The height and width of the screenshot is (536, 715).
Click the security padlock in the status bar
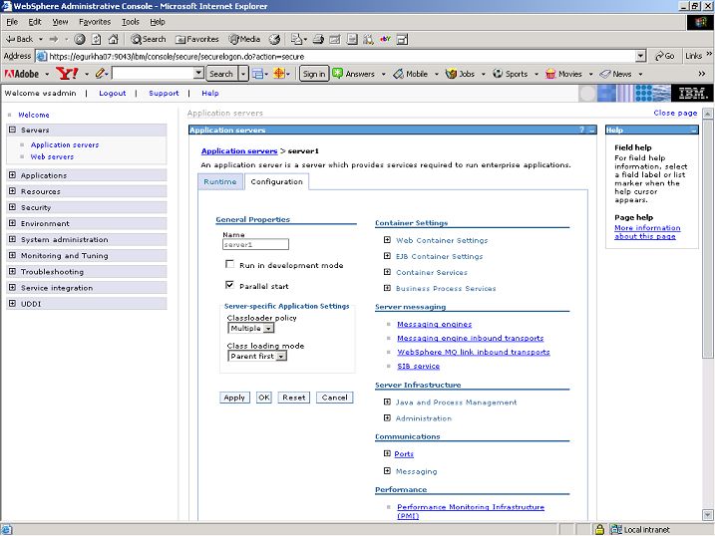point(599,529)
